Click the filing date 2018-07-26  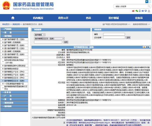click(x=71, y=105)
